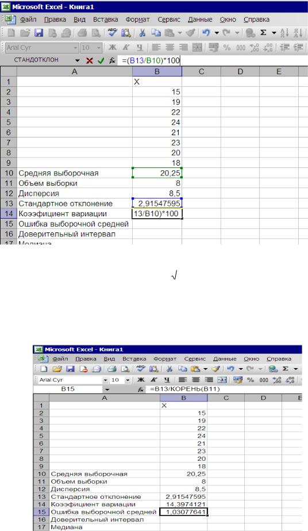Confirm formula with green check mark

point(101,60)
